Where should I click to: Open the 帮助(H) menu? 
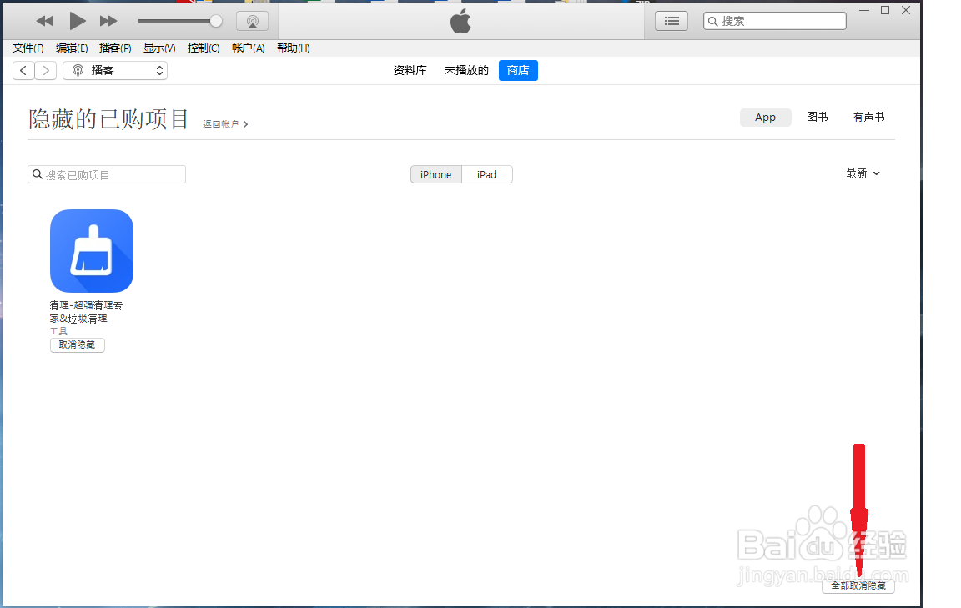(294, 48)
